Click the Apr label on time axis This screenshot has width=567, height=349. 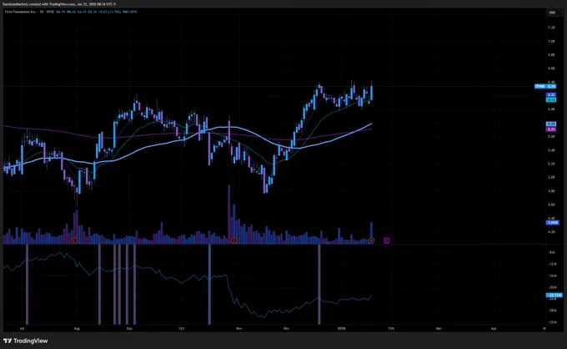click(x=494, y=329)
